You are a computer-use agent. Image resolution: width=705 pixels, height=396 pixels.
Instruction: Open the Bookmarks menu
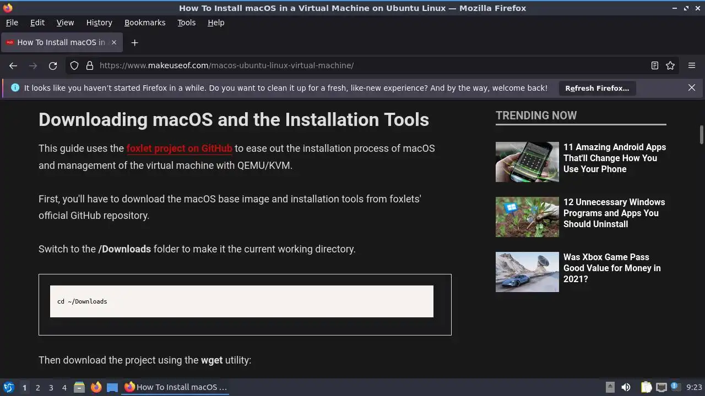[x=145, y=23]
